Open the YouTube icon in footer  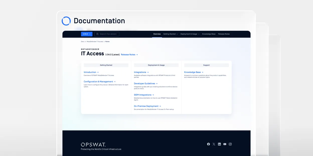tap(225, 144)
